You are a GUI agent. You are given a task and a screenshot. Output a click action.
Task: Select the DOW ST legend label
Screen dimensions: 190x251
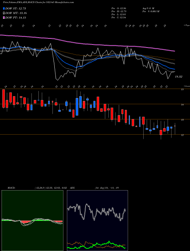coord(16,8)
